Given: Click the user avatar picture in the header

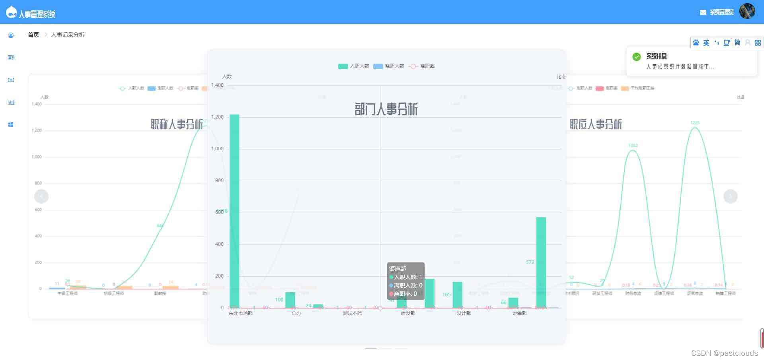Looking at the screenshot, I should tap(747, 11).
